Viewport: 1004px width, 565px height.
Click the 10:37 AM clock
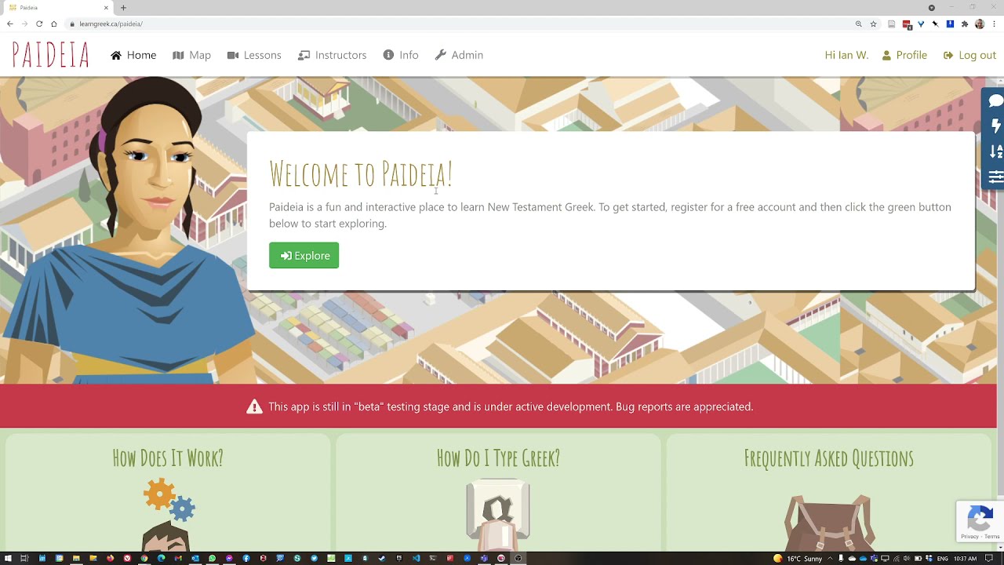click(966, 559)
